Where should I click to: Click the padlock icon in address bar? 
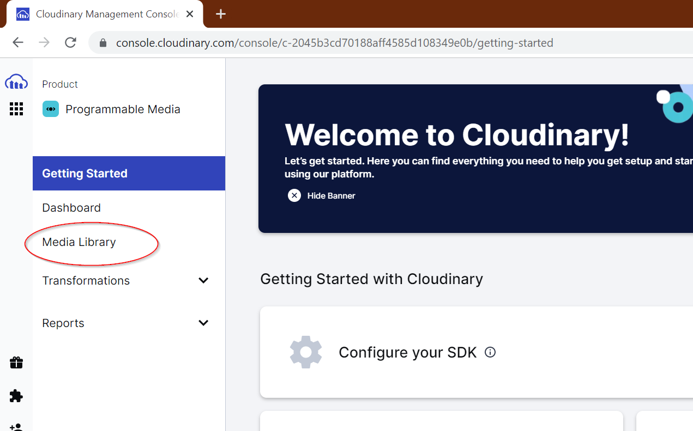pos(103,42)
